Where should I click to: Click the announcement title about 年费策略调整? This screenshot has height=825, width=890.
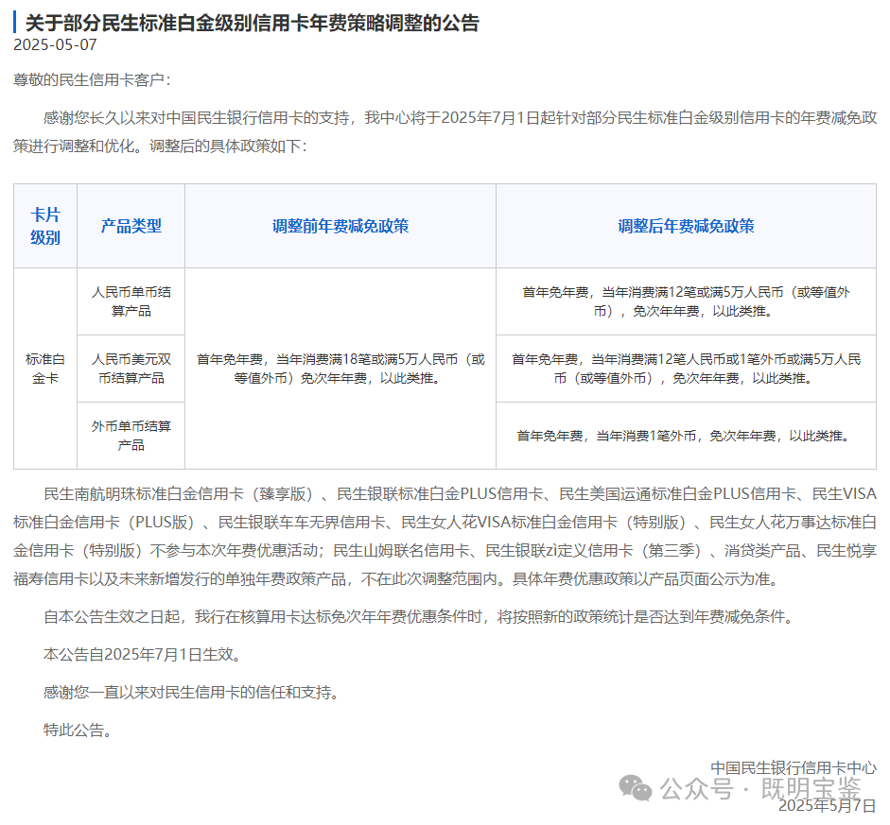(253, 23)
